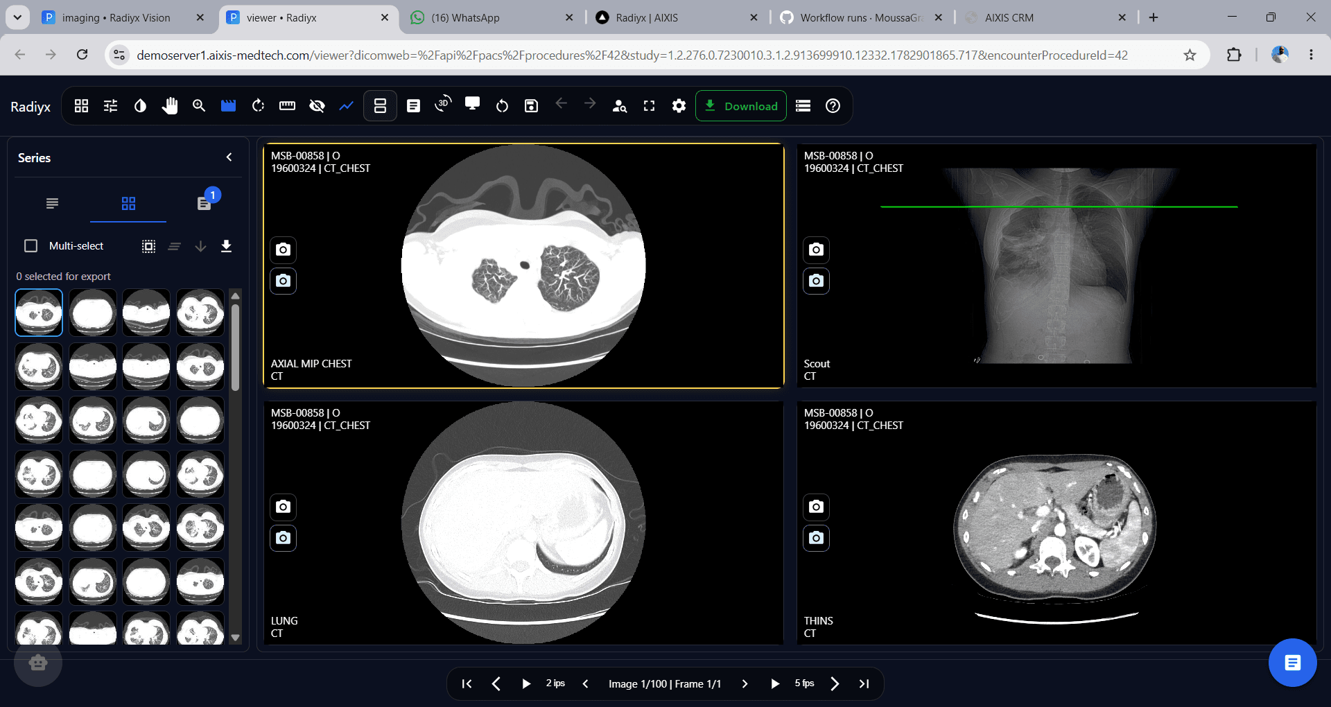Select the ruler measurement tool
Image resolution: width=1331 pixels, height=707 pixels.
pyautogui.click(x=287, y=106)
